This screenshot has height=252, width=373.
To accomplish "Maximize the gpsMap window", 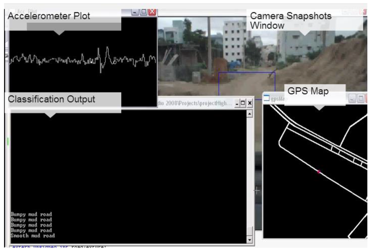I will 361,98.
